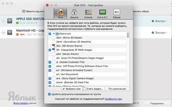Uncheck the ai Adobe Illustrator checkbox
This screenshot has height=107, width=172.
pos(50,62)
